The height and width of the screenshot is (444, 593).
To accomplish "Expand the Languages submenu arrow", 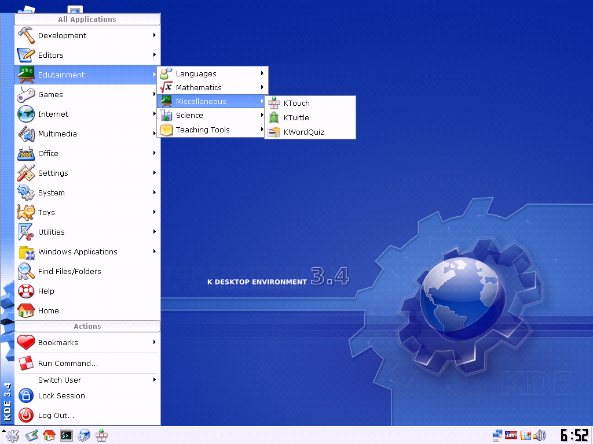I will tap(262, 73).
